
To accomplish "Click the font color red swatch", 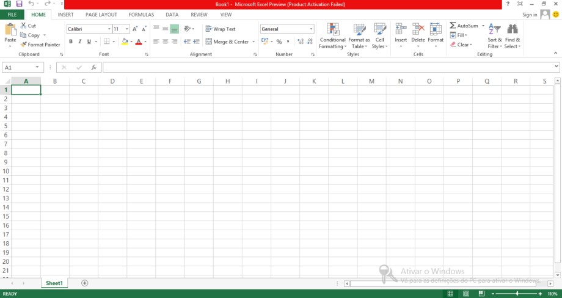I will pyautogui.click(x=138, y=42).
